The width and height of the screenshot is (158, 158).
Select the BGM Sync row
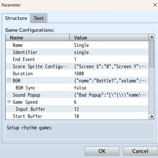(77, 88)
